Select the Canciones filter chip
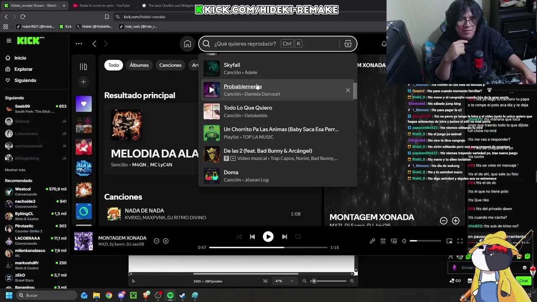Screen dimensions: 537x302 tap(170, 65)
